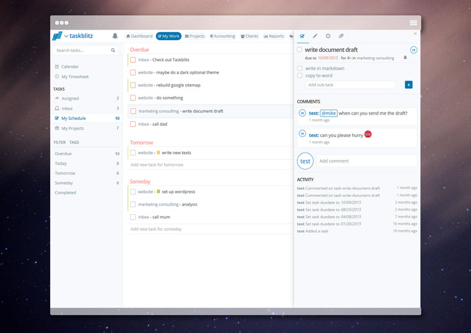The height and width of the screenshot is (333, 471).
Task: Check off 'Check out Taskblitz' task
Action: pos(133,60)
